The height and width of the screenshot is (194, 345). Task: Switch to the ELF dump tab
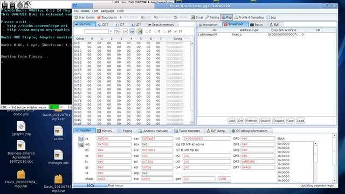[x=216, y=131]
